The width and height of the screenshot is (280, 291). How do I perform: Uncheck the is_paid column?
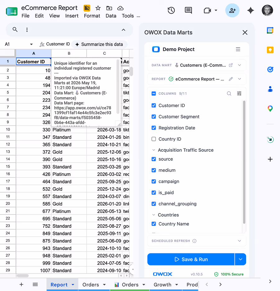(154, 192)
